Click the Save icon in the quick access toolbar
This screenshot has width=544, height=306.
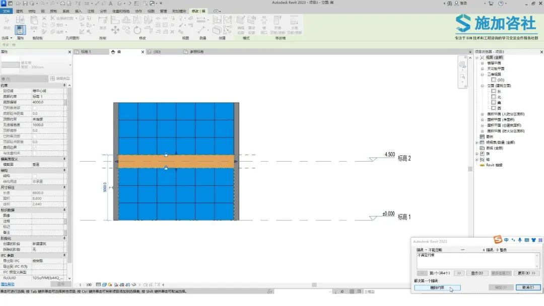point(25,4)
